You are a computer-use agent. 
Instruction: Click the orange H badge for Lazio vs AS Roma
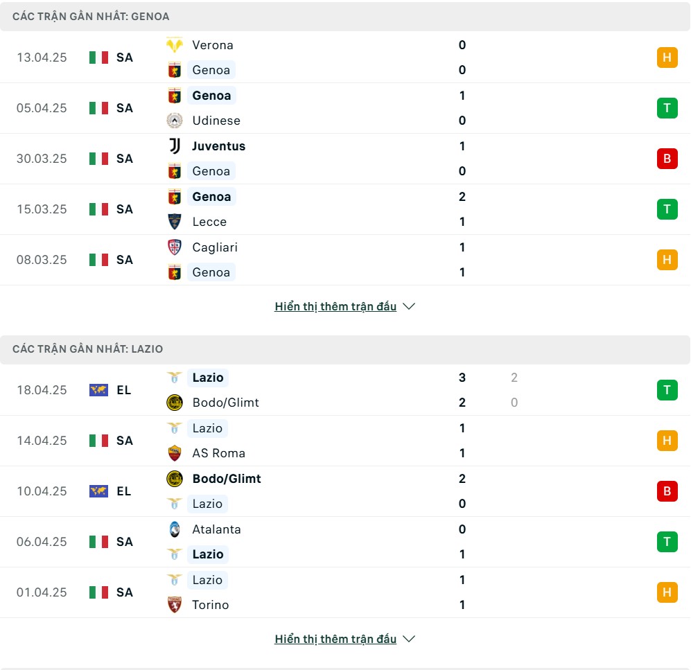click(x=667, y=441)
